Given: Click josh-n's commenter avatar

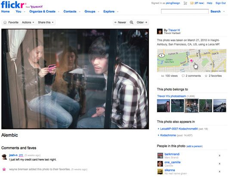Looking at the screenshot, I should click(4, 157).
